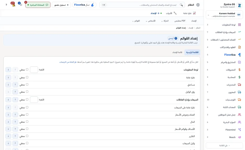Click the search magnifier icon

click(181, 5)
